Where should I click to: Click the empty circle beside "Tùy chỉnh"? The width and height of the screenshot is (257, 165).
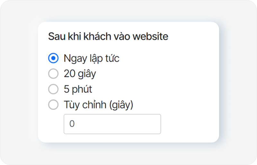(53, 104)
